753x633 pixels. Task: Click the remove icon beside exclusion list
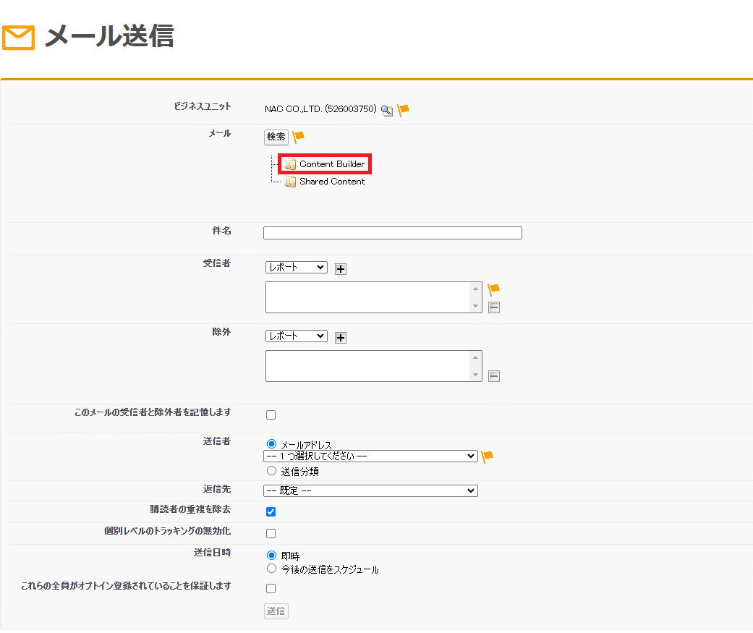[493, 376]
